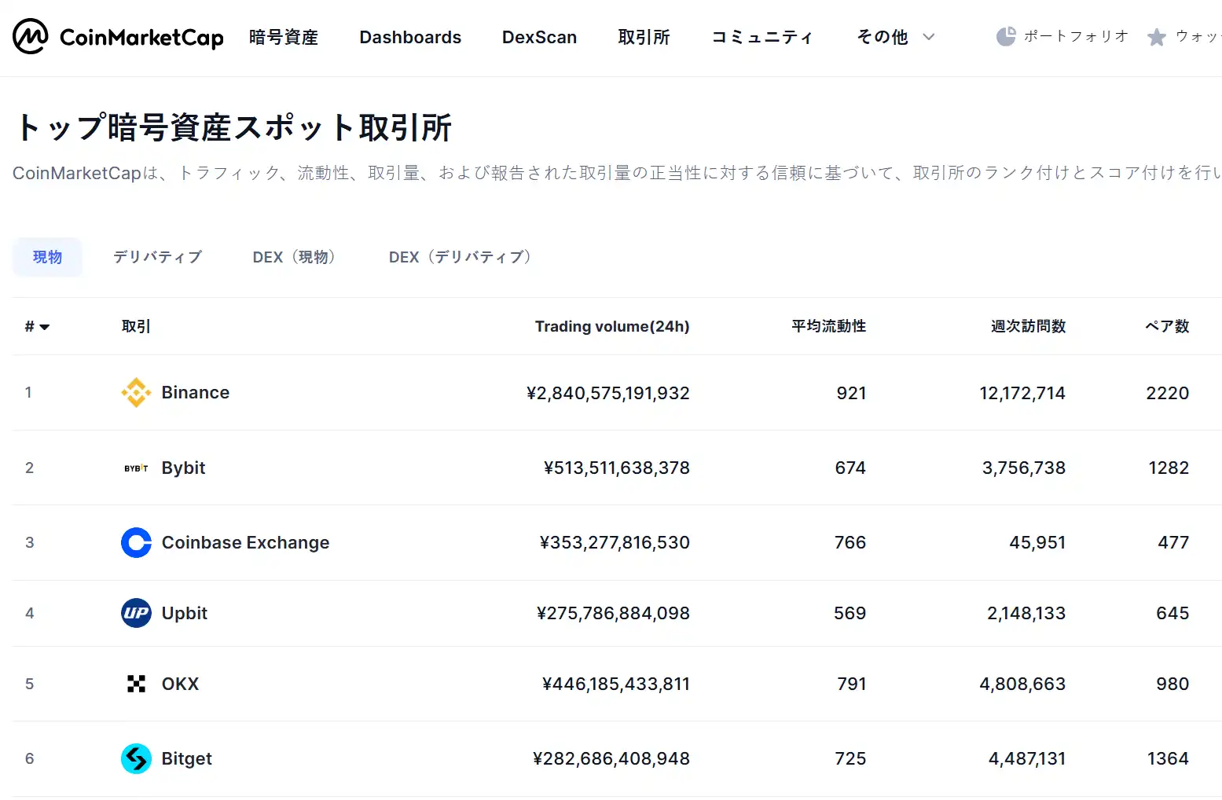The image size is (1222, 800).
Task: Open the ポートフォリオ link
Action: 1076,36
